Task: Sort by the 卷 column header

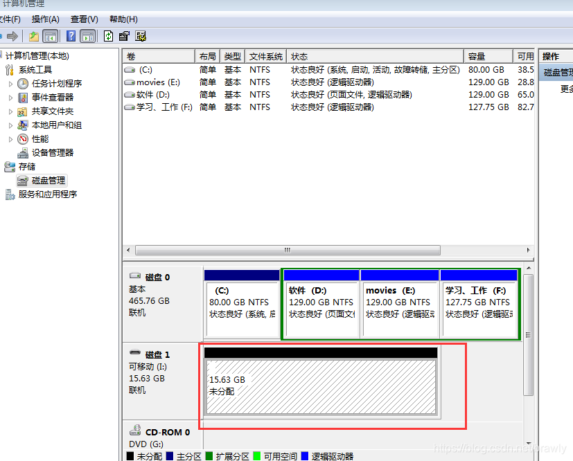Action: click(159, 57)
